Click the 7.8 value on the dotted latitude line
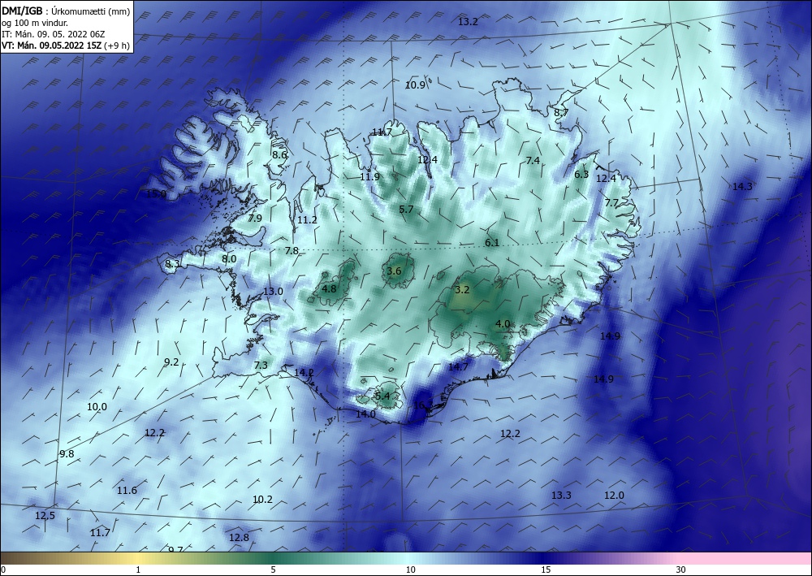Image resolution: width=812 pixels, height=576 pixels. pos(292,251)
